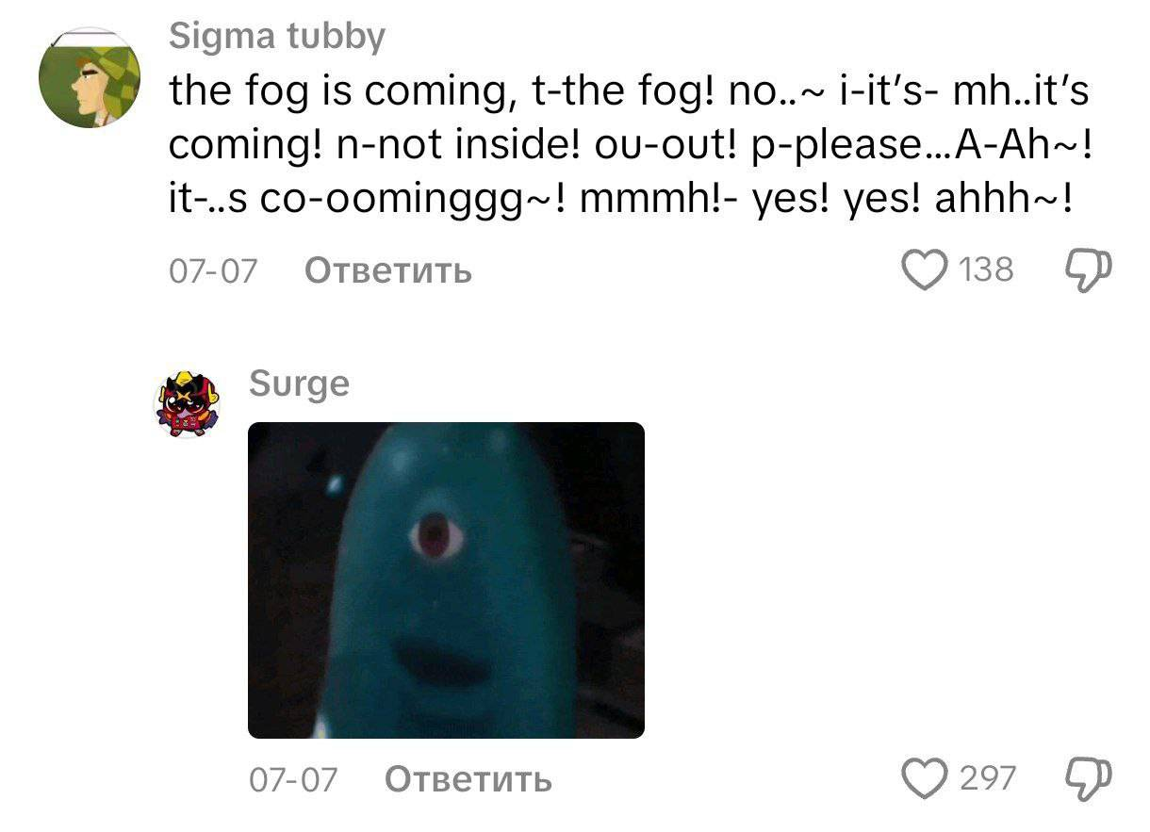Click the red eye of the blue character
This screenshot has width=1150, height=832.
435,536
